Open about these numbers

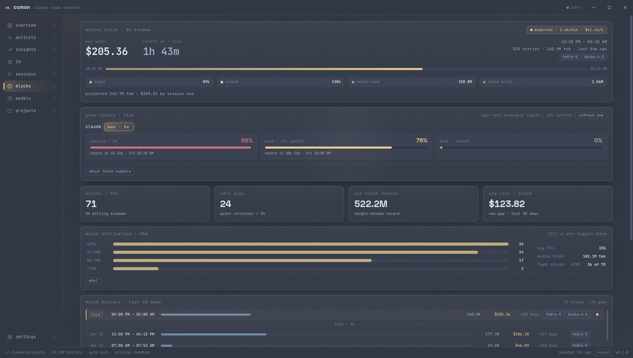(x=110, y=171)
